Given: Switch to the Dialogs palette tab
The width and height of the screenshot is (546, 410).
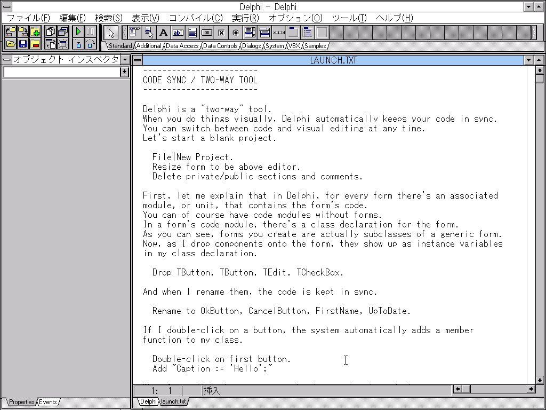Looking at the screenshot, I should (x=252, y=46).
